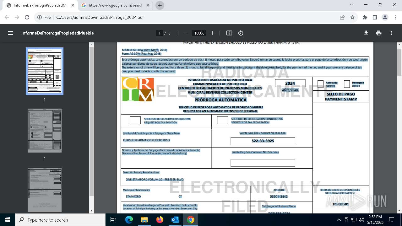
Task: Open Chrome three-dot menu
Action: (x=395, y=17)
